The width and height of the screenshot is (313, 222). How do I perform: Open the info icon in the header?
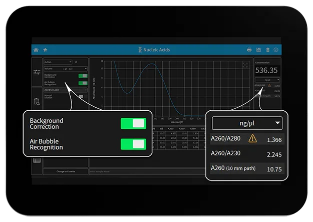[276, 50]
